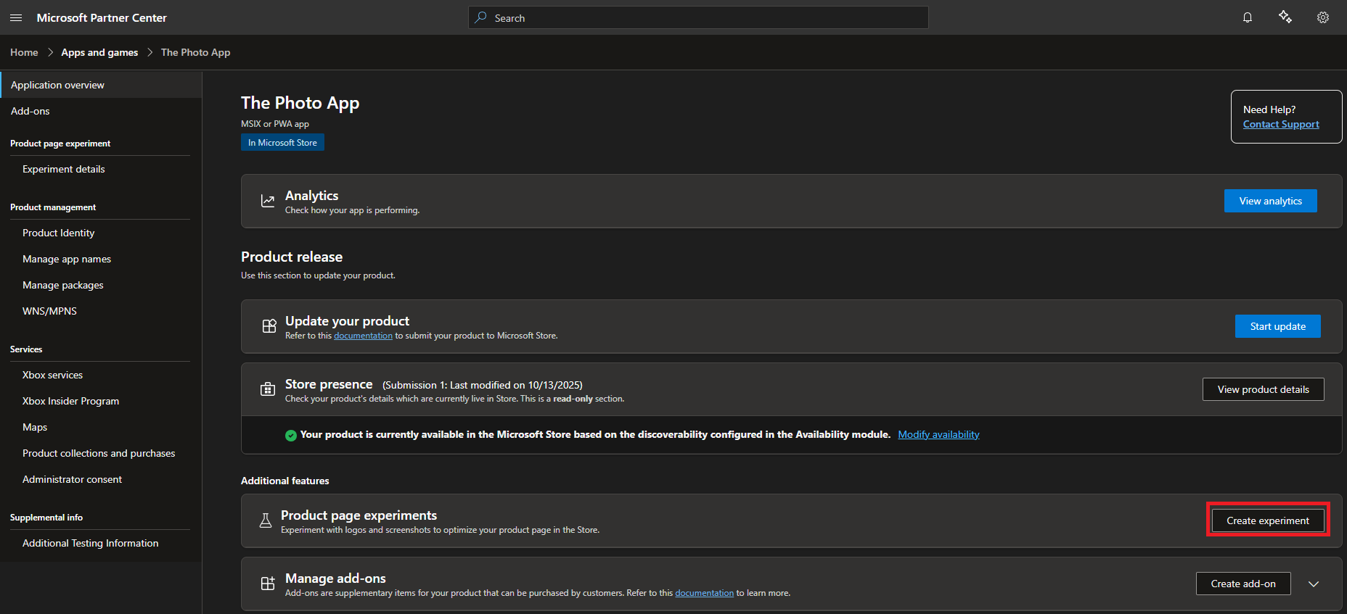Open Maps service page
Image resolution: width=1347 pixels, height=614 pixels.
coord(35,427)
